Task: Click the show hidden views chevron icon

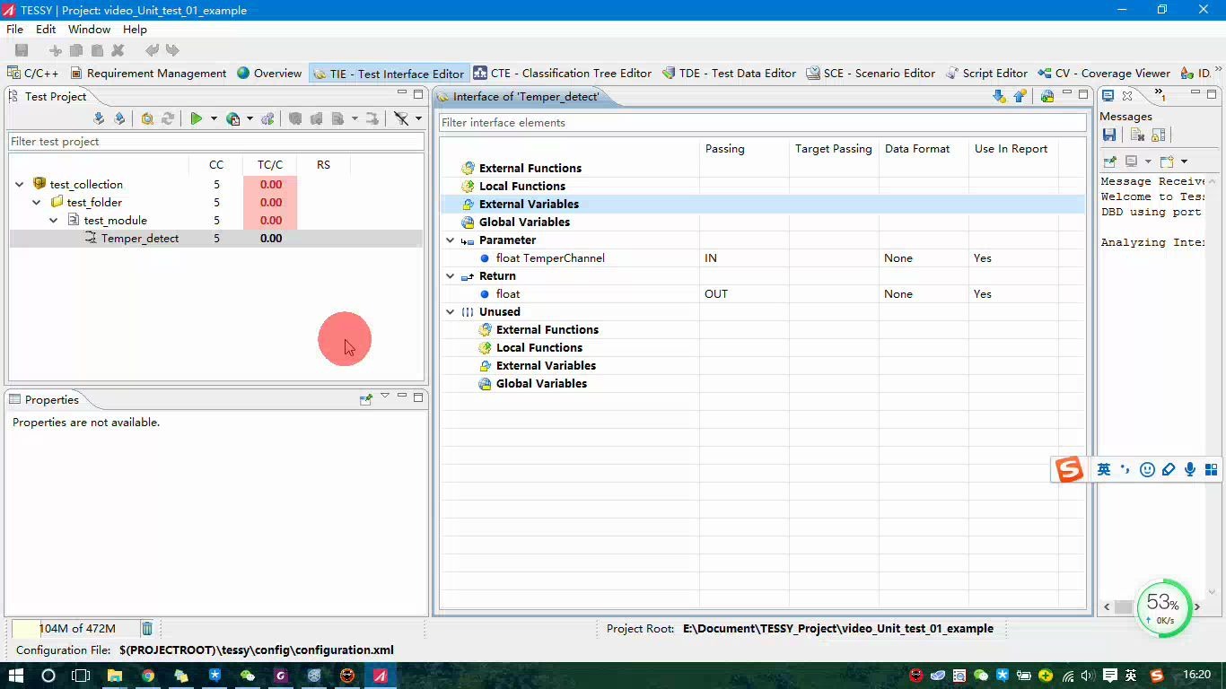Action: pyautogui.click(x=1160, y=94)
